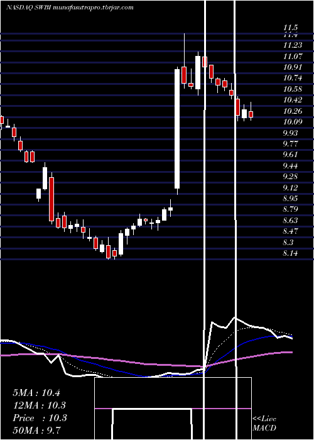Click the 11.23 price axis label
The width and height of the screenshot is (314, 440).
pyautogui.click(x=293, y=45)
